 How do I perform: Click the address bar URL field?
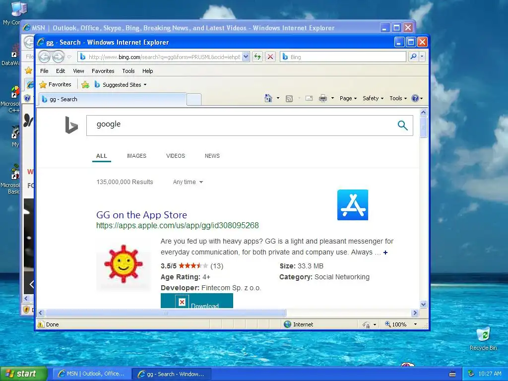click(165, 57)
